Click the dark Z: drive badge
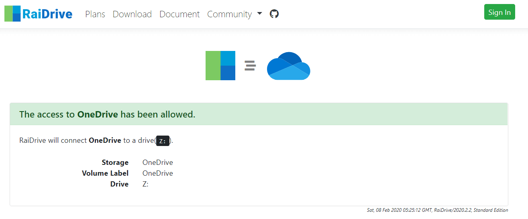This screenshot has width=528, height=219. [x=163, y=141]
